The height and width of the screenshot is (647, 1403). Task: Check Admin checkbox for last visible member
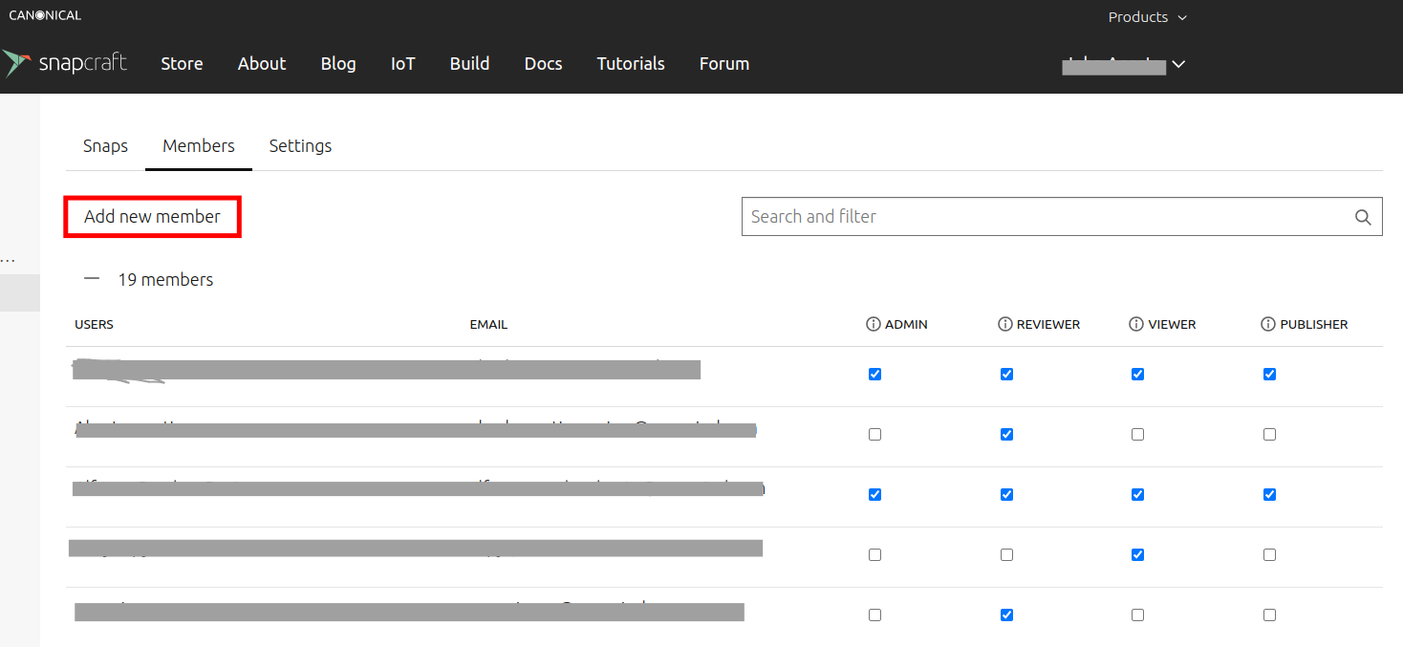click(x=874, y=615)
